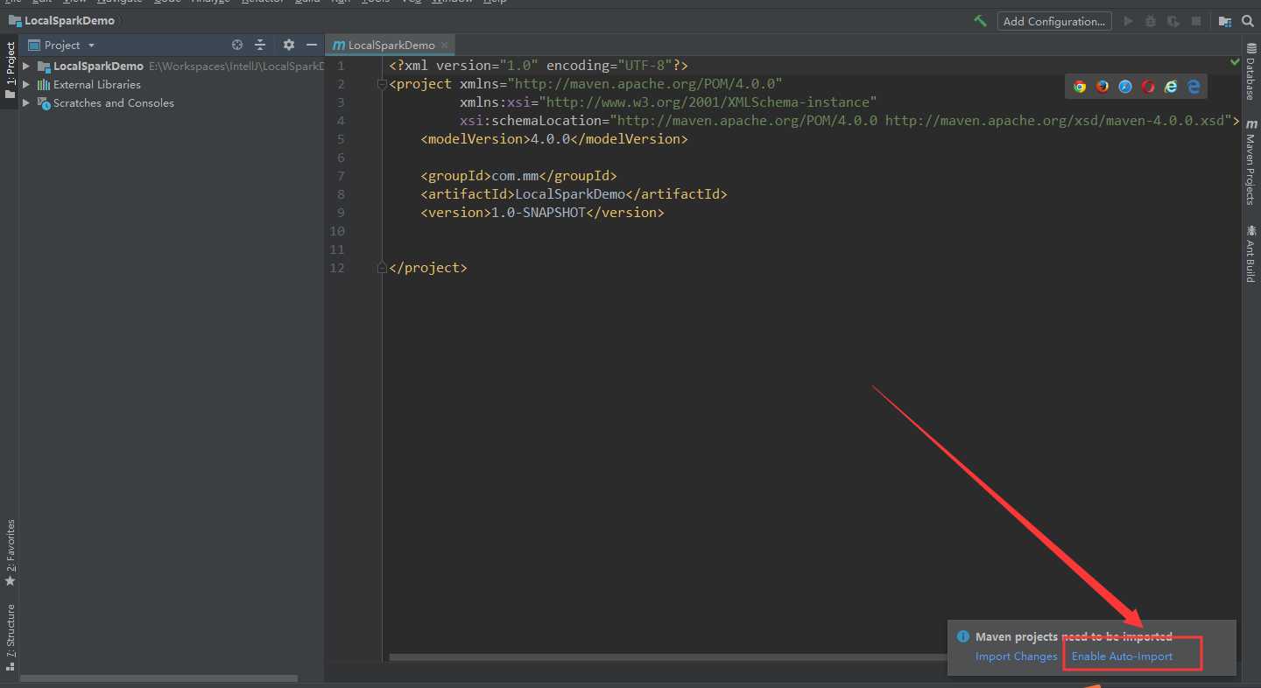Screen dimensions: 1261x688
Task: Select Scratches and Consoles tree item
Action: click(x=113, y=102)
